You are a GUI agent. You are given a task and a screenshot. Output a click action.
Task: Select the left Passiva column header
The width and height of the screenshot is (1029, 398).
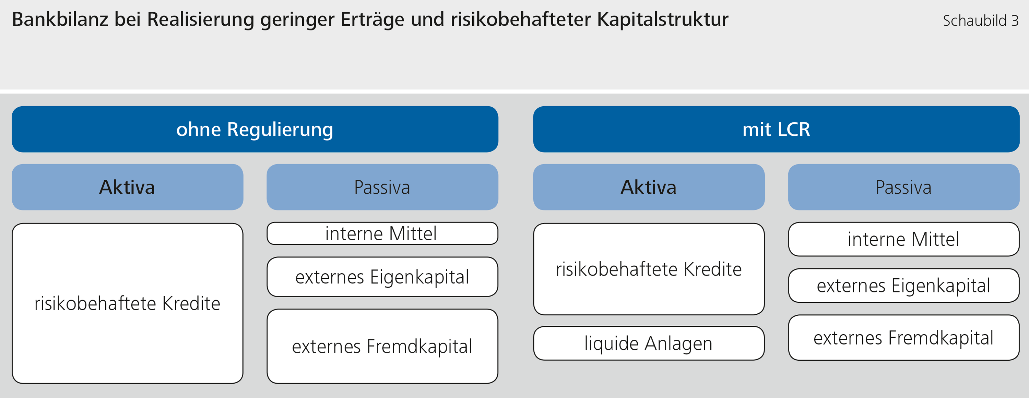[x=382, y=187]
